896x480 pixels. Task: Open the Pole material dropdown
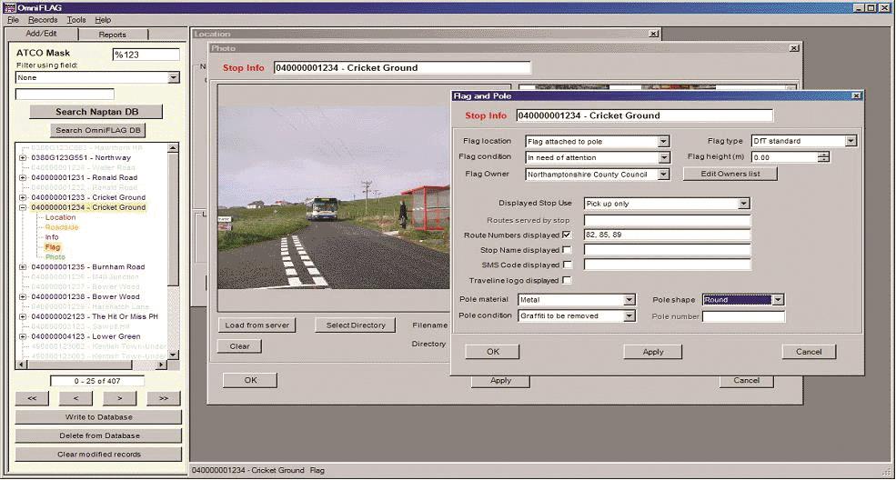click(629, 300)
